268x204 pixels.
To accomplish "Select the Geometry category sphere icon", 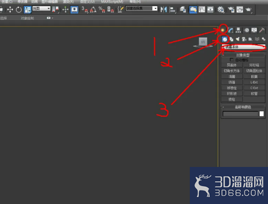I will coord(225,39).
